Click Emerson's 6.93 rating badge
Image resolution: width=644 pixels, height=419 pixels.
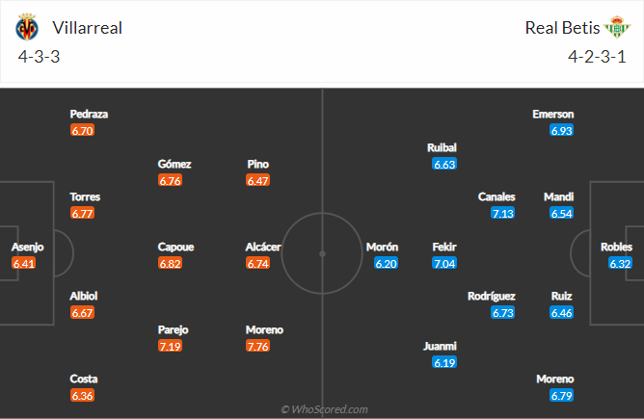(x=562, y=130)
